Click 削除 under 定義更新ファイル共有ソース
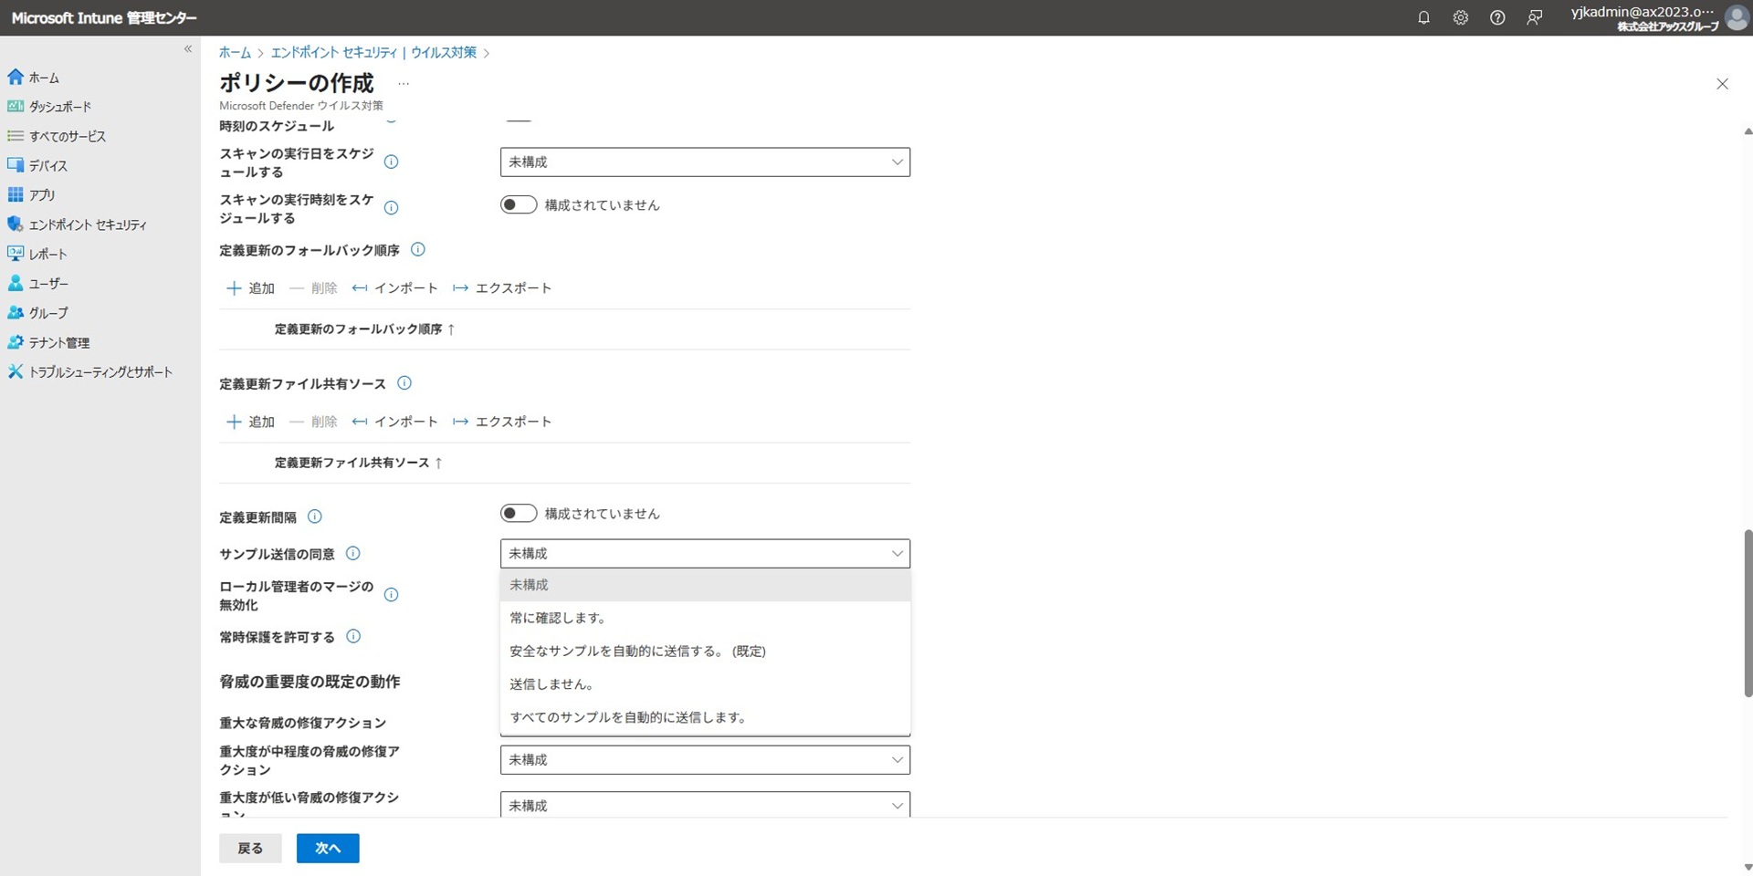Screen dimensions: 1753x876 [313, 422]
